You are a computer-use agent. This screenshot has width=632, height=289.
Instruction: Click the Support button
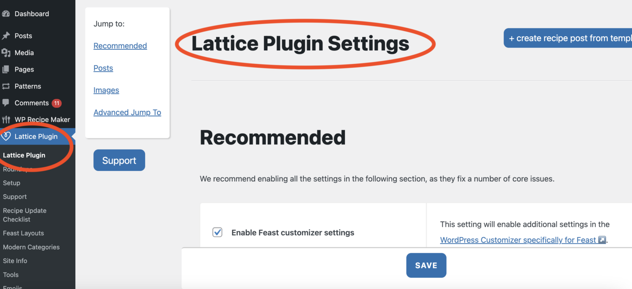click(x=119, y=160)
